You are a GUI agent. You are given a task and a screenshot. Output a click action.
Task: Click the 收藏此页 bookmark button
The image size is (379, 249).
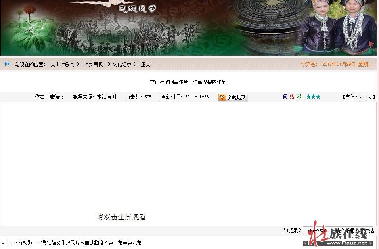point(233,97)
